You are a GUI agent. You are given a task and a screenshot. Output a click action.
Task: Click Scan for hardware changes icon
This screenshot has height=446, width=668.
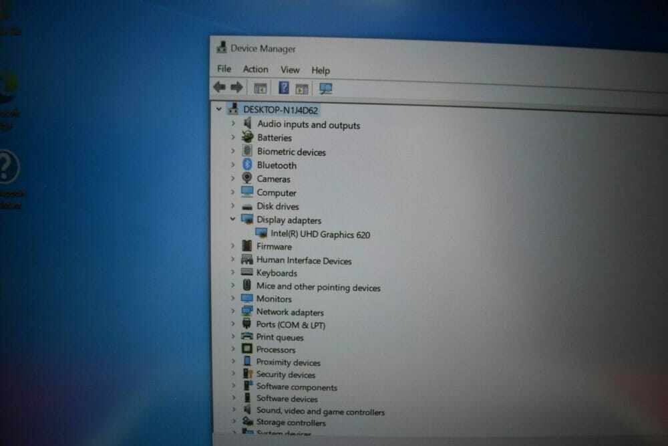click(x=326, y=89)
